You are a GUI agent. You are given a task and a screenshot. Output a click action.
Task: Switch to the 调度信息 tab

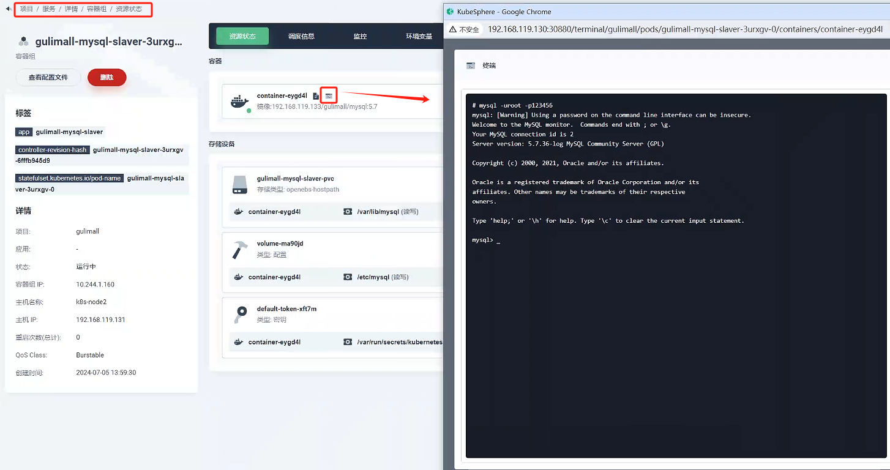tap(301, 36)
